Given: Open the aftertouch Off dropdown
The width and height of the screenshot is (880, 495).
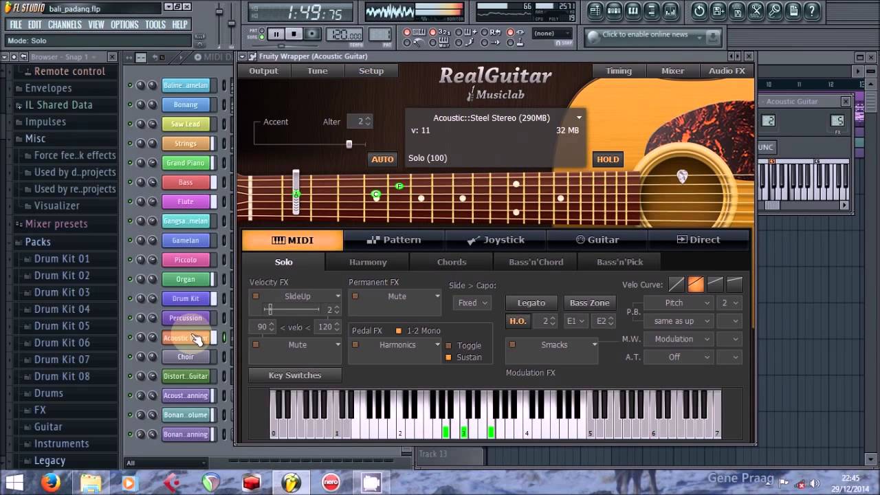Looking at the screenshot, I should coord(679,357).
